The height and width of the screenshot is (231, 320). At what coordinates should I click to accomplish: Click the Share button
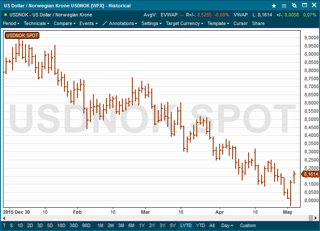[x=258, y=23]
